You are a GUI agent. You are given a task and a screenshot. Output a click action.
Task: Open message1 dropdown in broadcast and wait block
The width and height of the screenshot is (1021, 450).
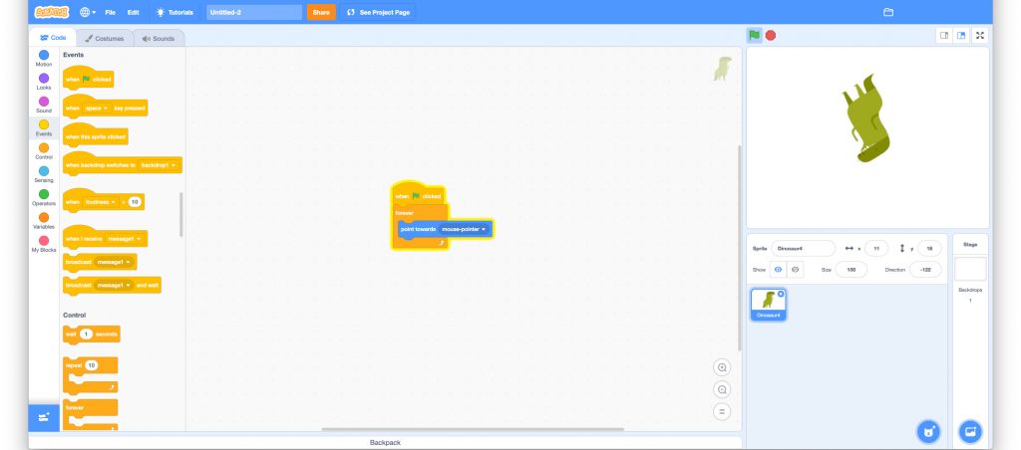coord(114,286)
